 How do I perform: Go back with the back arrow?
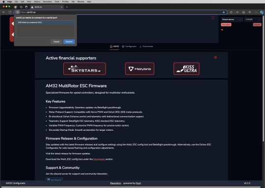(x=4, y=12)
